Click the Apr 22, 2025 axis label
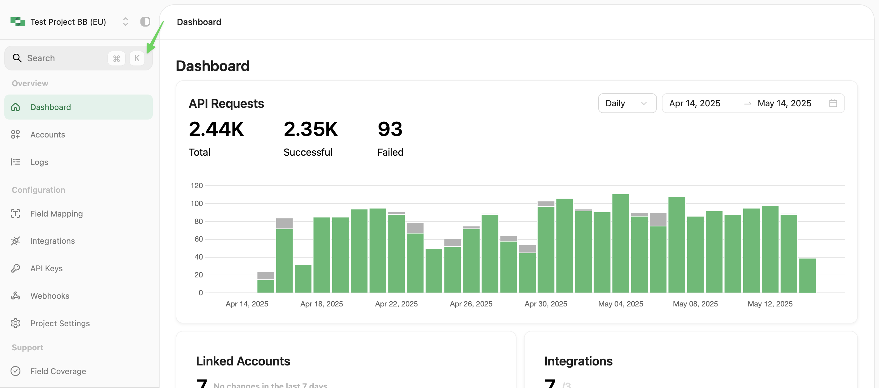The image size is (879, 388). point(397,304)
